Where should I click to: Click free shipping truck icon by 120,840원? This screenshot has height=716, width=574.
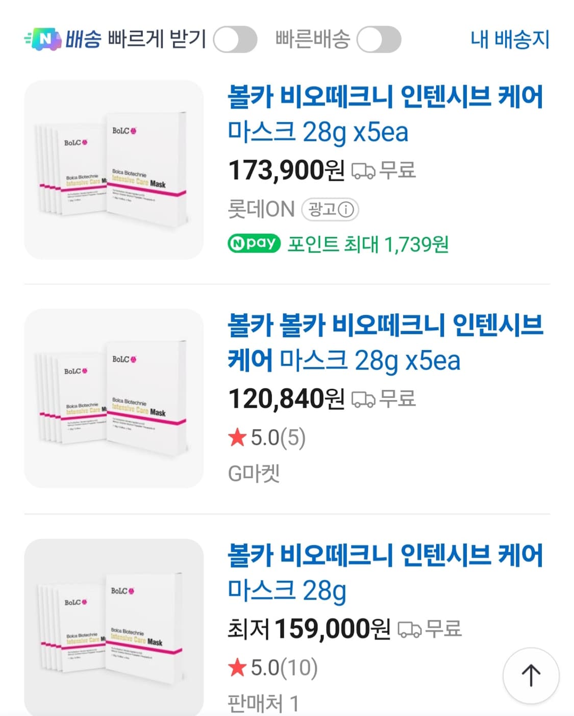tap(363, 399)
